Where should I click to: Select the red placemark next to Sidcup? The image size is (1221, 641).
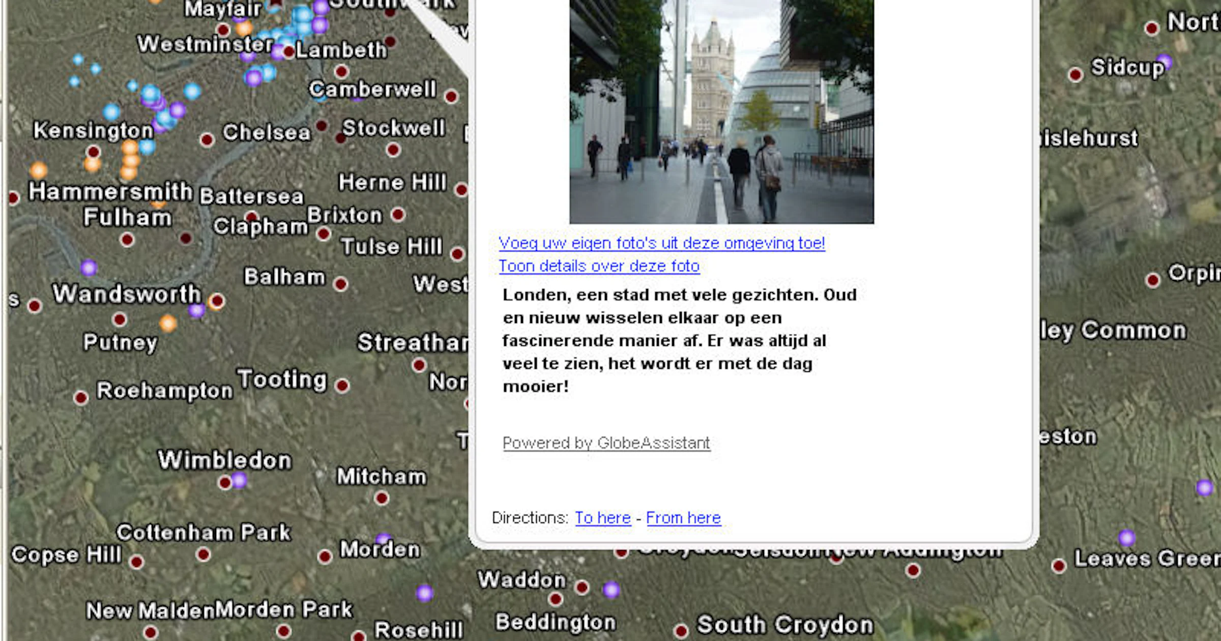(x=1075, y=75)
